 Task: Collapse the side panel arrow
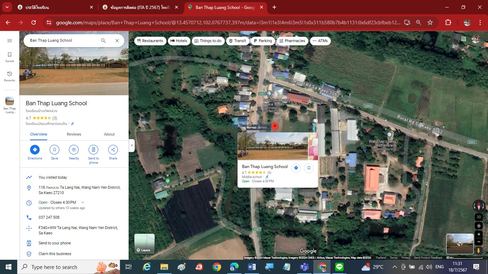[132, 146]
